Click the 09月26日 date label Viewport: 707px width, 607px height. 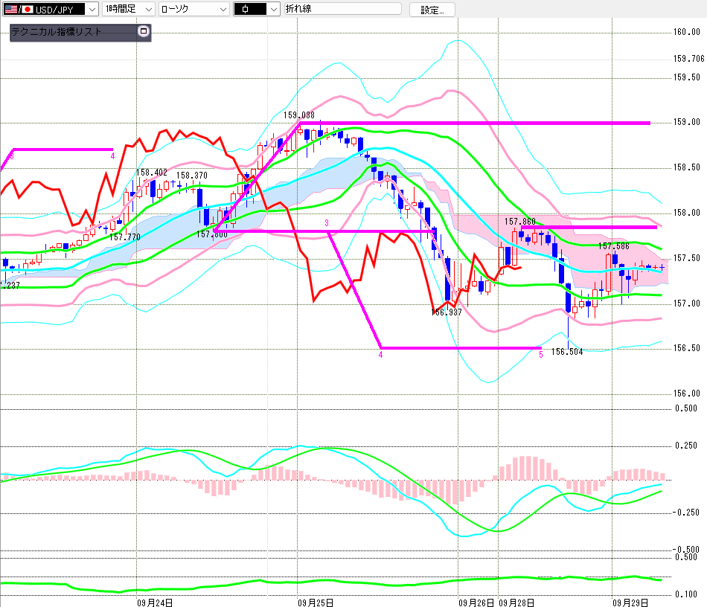click(x=476, y=603)
